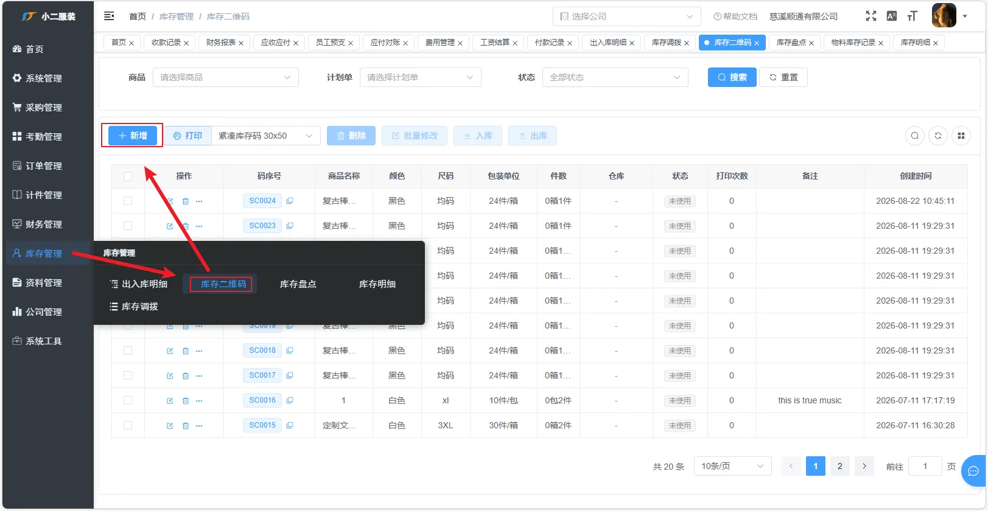988x511 pixels.
Task: Expand the account menu caret beside avatar
Action: click(x=965, y=16)
